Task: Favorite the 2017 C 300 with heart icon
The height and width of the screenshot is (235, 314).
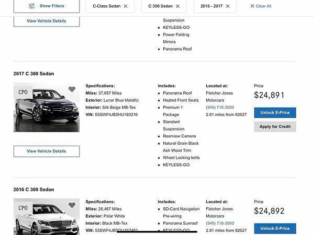Action: pos(72,89)
